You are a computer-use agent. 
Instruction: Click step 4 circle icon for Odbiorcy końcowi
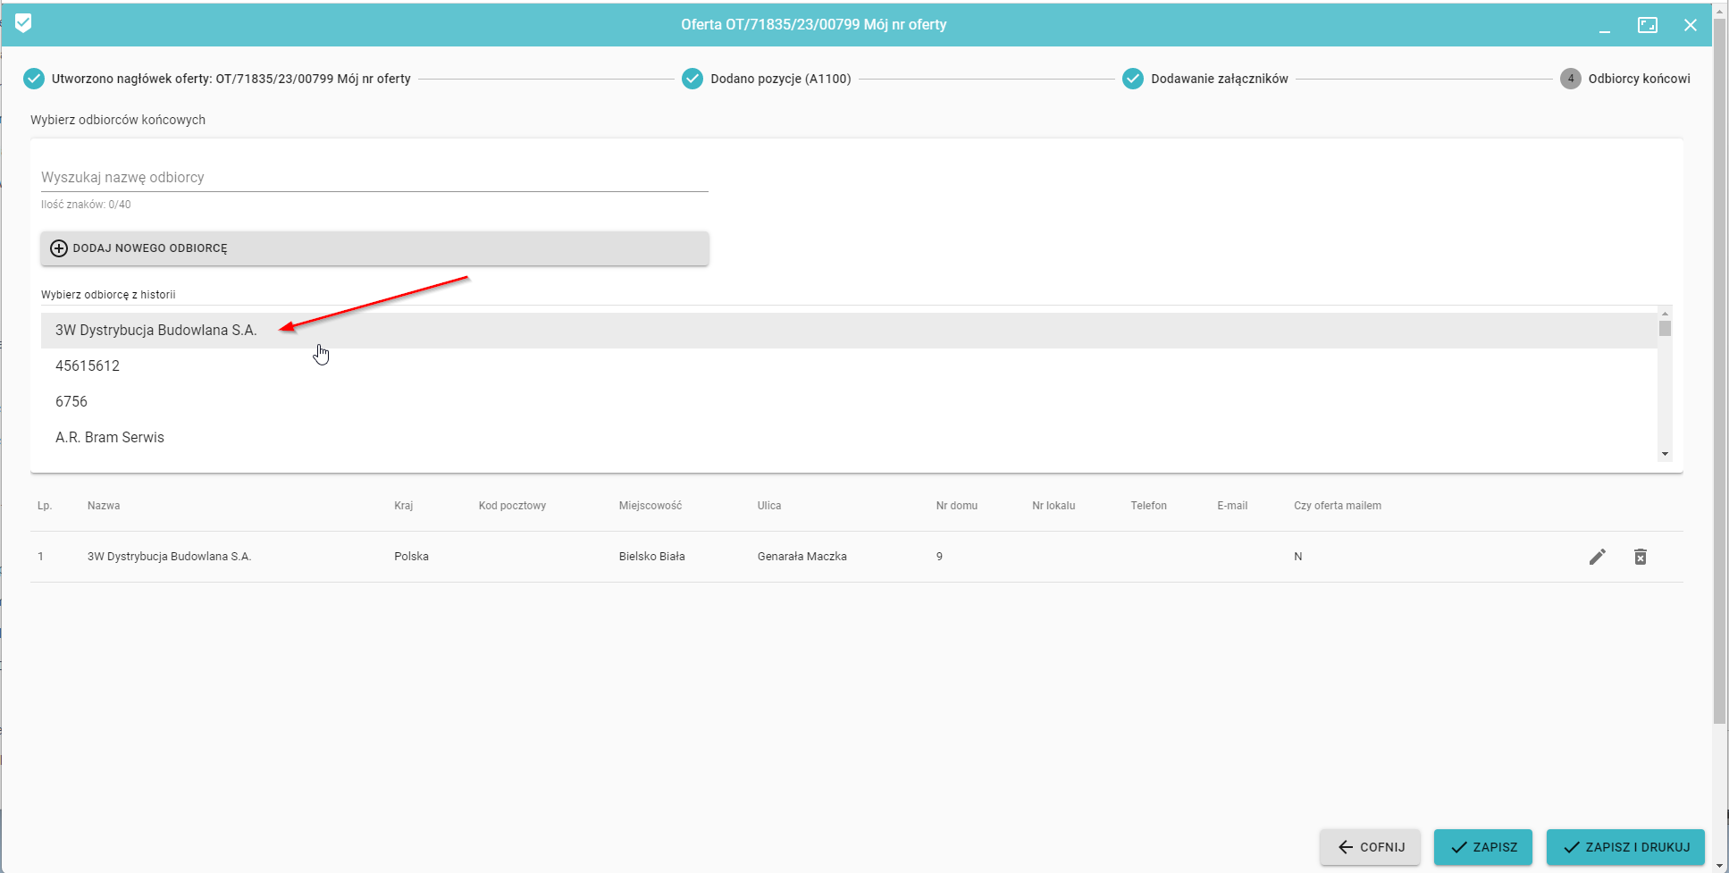1570,79
